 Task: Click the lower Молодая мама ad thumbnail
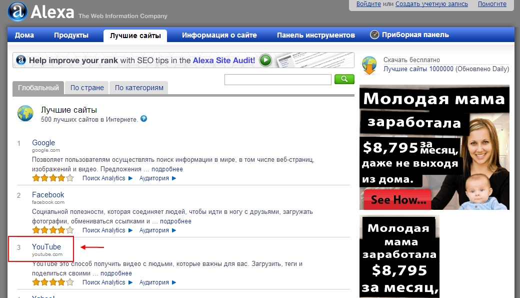click(399, 256)
